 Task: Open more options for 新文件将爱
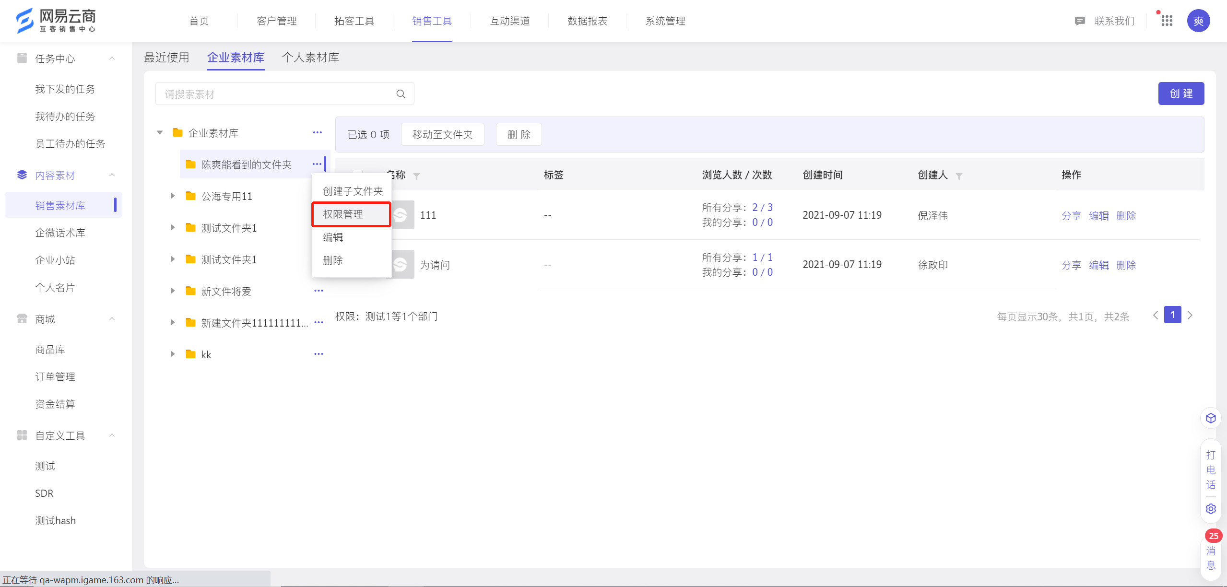coord(319,291)
